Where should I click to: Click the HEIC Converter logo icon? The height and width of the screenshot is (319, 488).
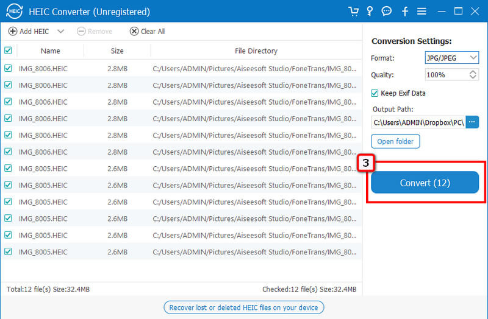coord(13,12)
